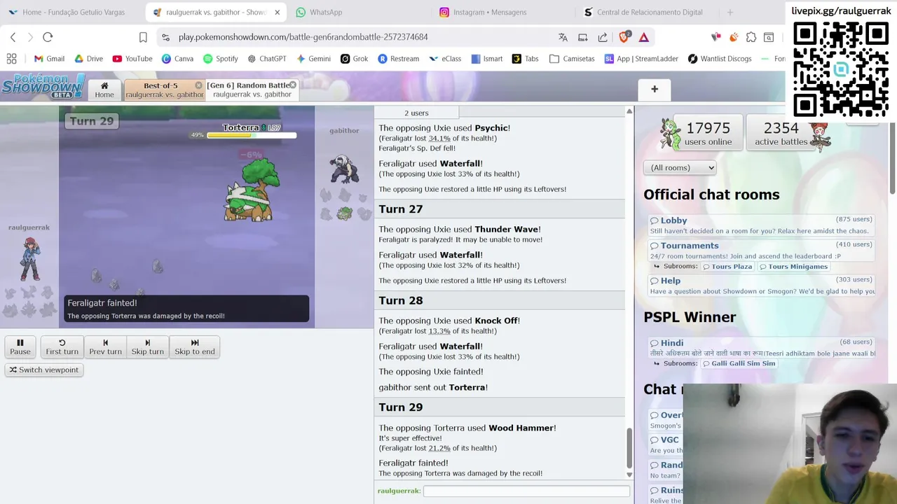Screen dimensions: 897x504
Task: Skip to end of battle
Action: click(x=195, y=346)
